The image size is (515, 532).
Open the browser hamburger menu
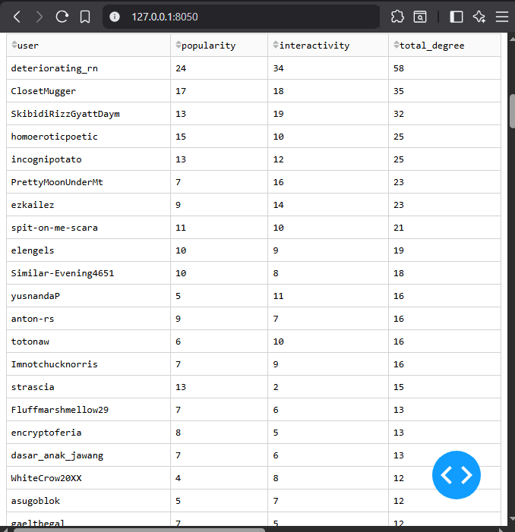(x=502, y=17)
